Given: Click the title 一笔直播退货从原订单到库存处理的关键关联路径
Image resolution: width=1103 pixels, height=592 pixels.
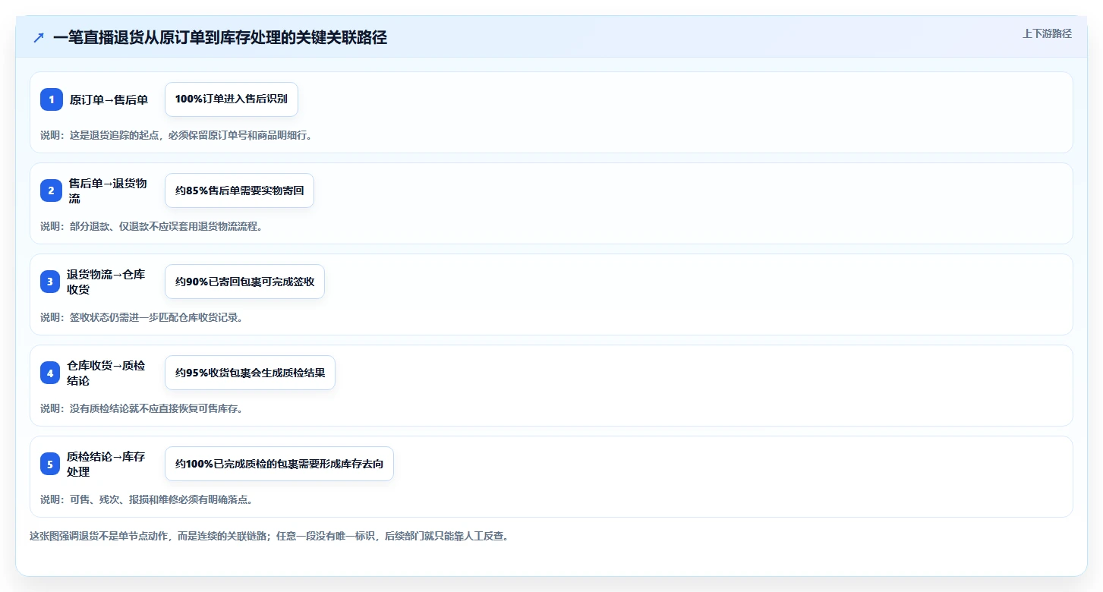Looking at the screenshot, I should click(220, 37).
